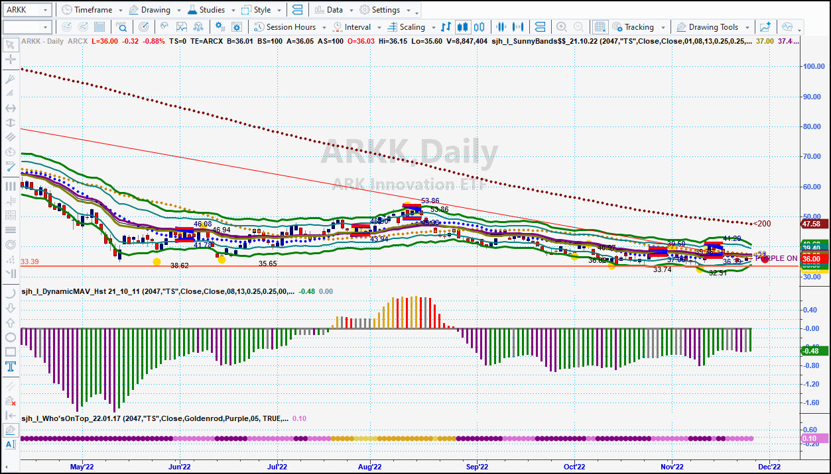Screen dimensions: 831x474
Task: Open the Style menu
Action: click(257, 10)
